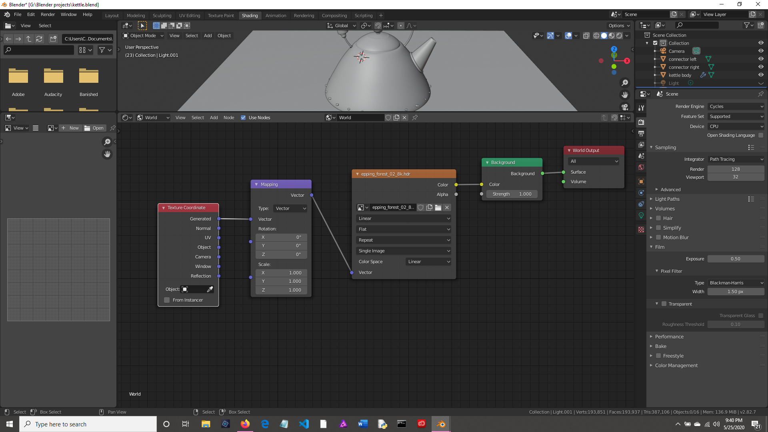Screen dimensions: 768x432
Task: Open the Feature Set dropdown showing Supported
Action: pyautogui.click(x=736, y=116)
